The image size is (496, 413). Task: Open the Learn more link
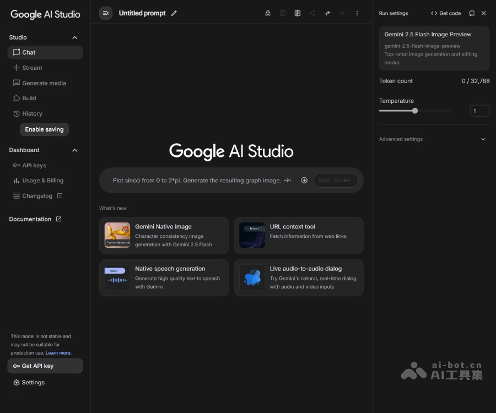pyautogui.click(x=58, y=353)
